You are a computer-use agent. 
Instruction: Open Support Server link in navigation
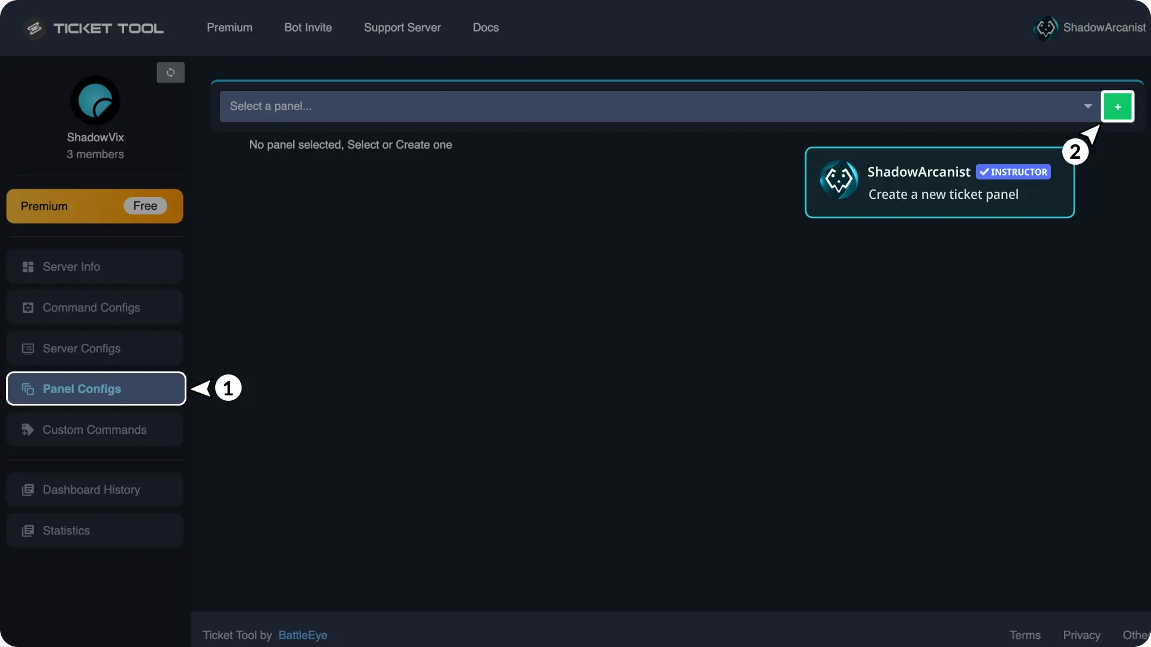(x=402, y=28)
